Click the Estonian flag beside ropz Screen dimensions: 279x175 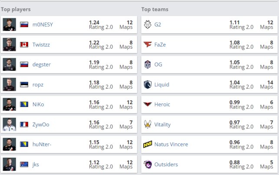[x=24, y=85]
